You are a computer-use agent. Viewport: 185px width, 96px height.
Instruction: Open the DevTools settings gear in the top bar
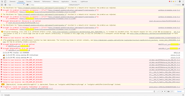[180, 1]
